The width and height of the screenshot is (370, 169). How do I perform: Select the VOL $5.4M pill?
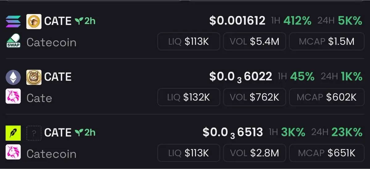[x=255, y=41]
